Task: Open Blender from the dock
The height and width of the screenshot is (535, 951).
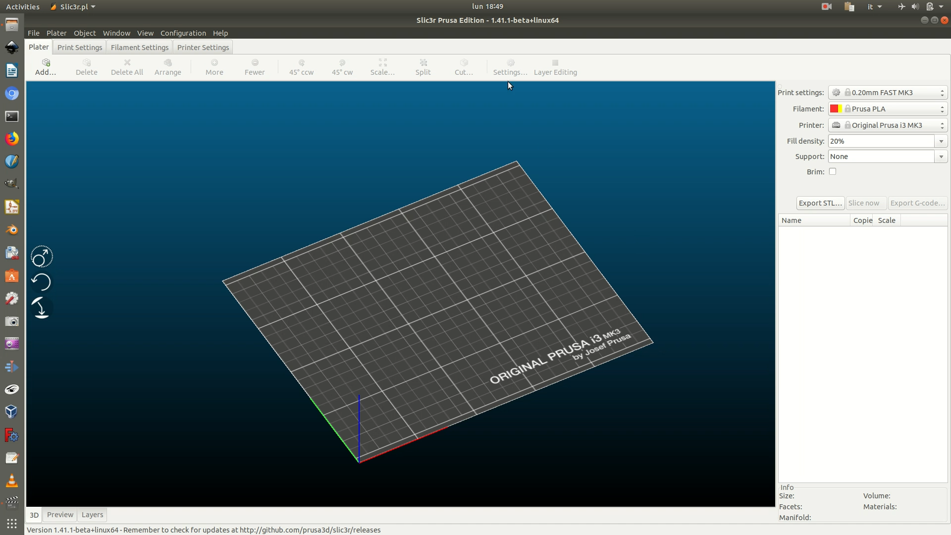Action: coord(12,230)
